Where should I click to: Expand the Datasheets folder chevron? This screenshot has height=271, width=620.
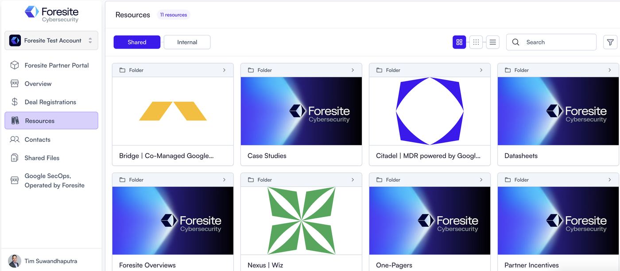click(609, 70)
